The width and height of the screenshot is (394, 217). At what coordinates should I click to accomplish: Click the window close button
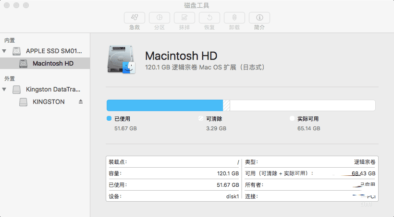[7, 5]
